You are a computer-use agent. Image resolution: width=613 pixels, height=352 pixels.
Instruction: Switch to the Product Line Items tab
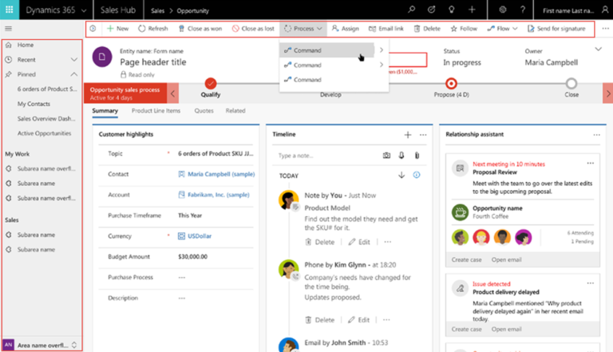[x=156, y=111]
